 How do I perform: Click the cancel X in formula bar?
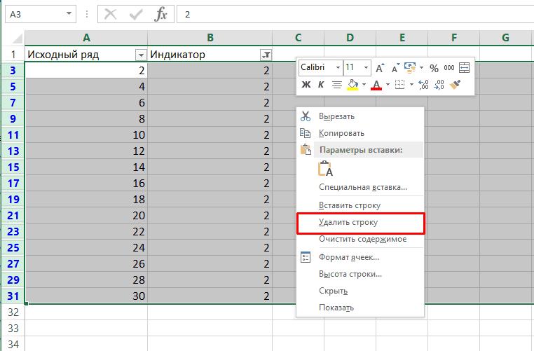pos(110,14)
